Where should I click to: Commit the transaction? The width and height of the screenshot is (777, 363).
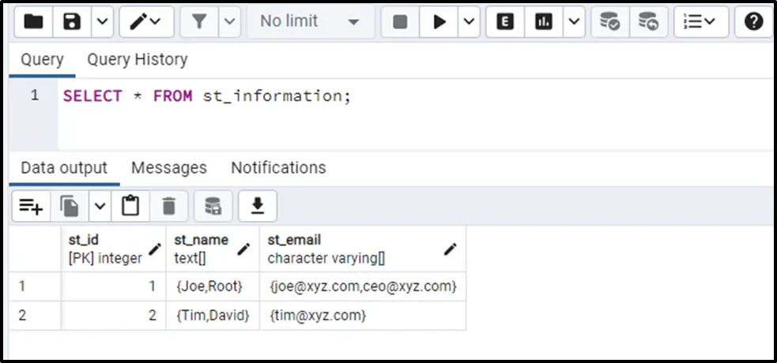(609, 22)
